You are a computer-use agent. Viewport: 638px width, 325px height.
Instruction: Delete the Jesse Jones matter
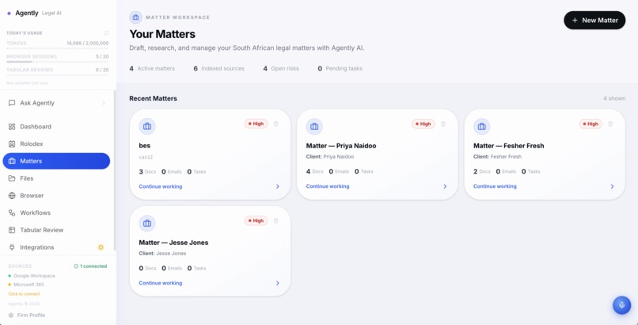tap(276, 220)
